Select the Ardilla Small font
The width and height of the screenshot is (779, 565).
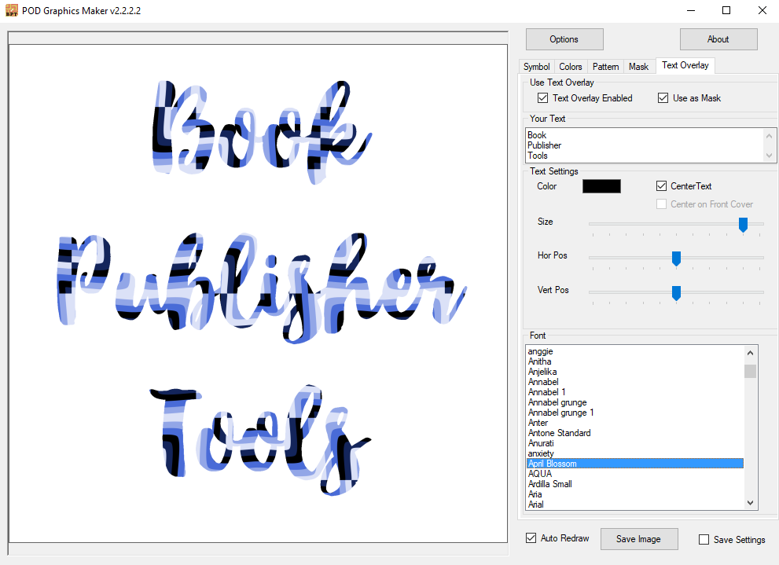(635, 484)
